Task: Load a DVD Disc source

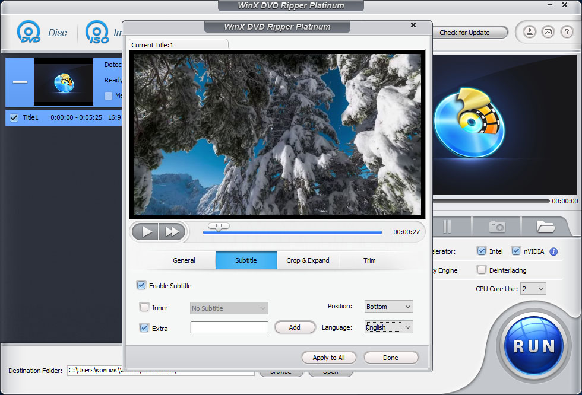Action: (x=42, y=33)
